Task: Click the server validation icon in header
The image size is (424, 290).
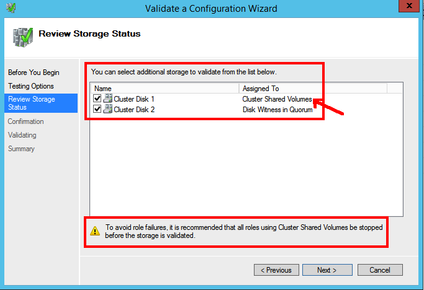Action: coord(23,37)
